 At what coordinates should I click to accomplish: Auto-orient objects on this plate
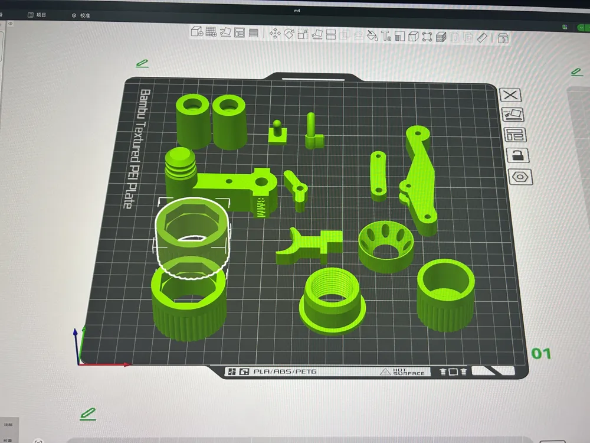(x=513, y=115)
